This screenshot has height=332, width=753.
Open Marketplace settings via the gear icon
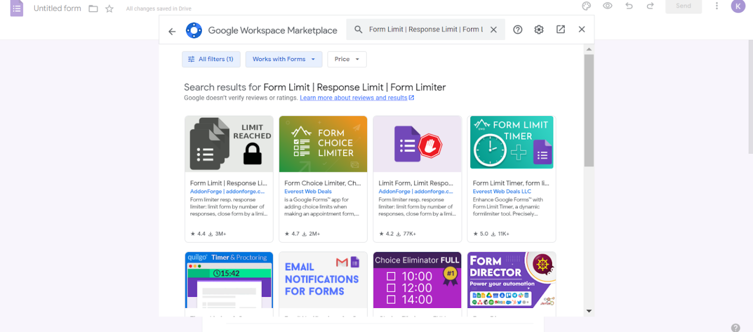(x=539, y=29)
